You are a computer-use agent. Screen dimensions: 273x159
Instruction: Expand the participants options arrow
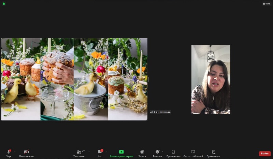click(x=89, y=152)
